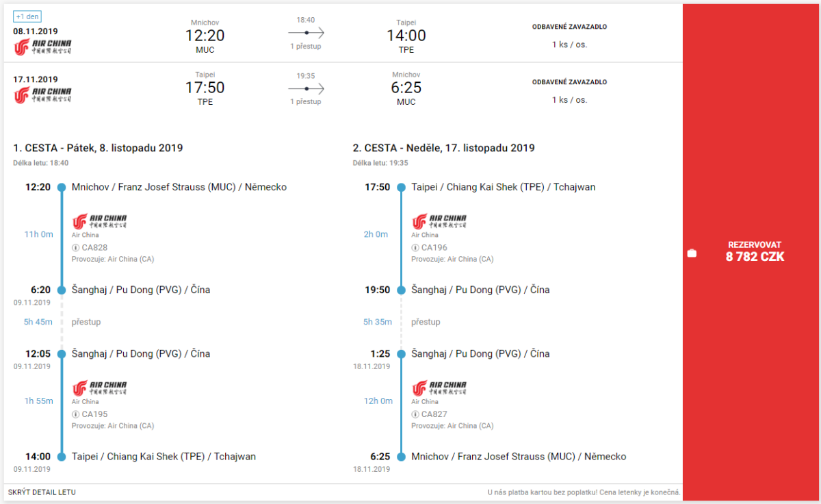Click the Taipei 17:50 departure timeline dot
This screenshot has height=504, width=821.
402,187
